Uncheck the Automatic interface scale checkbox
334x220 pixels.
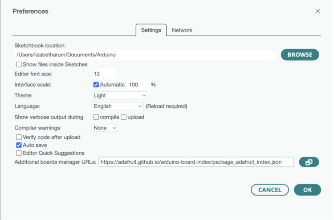[x=96, y=84]
